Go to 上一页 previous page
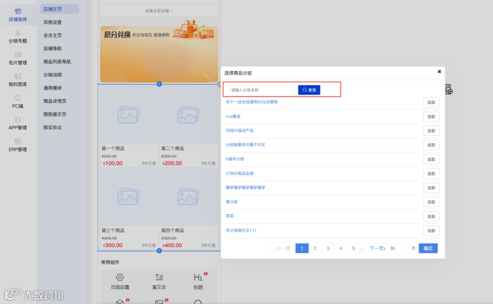Screen dimensions: 493x304 coord(282,248)
